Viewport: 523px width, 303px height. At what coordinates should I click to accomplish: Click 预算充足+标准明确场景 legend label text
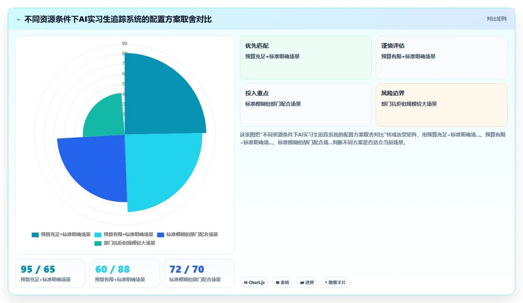[x=66, y=235]
